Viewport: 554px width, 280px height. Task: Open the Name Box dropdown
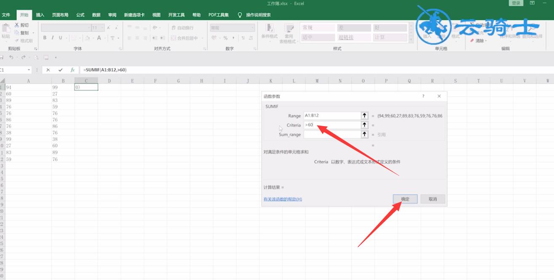[x=29, y=70]
